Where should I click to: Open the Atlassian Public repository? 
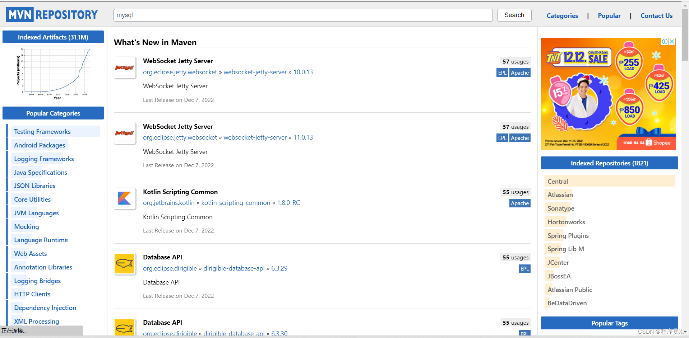click(570, 290)
